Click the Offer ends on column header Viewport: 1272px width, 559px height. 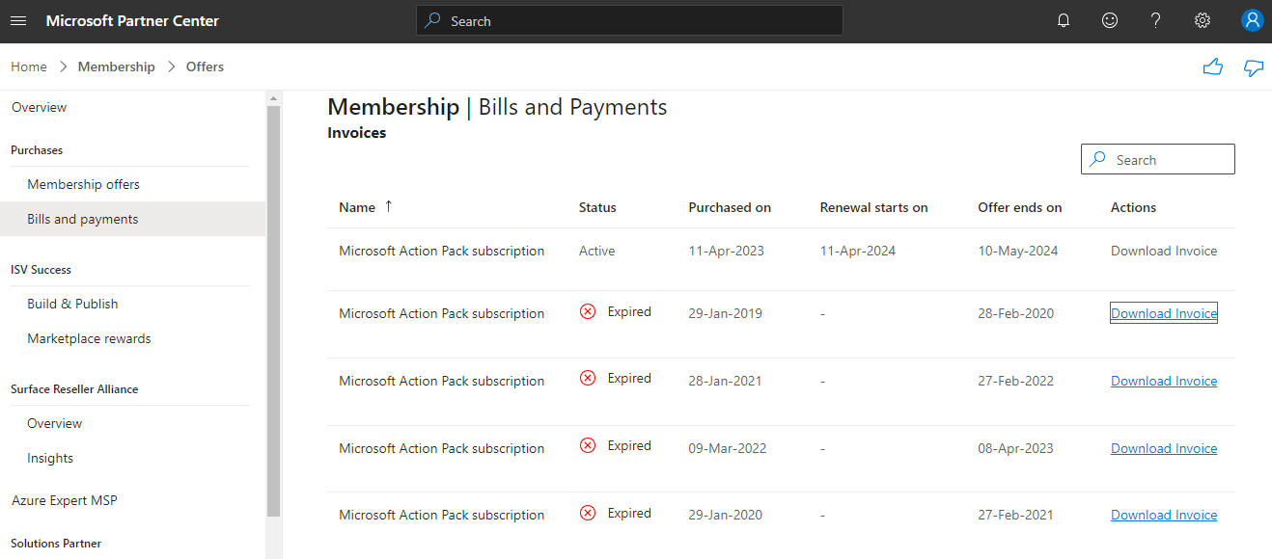point(1019,207)
